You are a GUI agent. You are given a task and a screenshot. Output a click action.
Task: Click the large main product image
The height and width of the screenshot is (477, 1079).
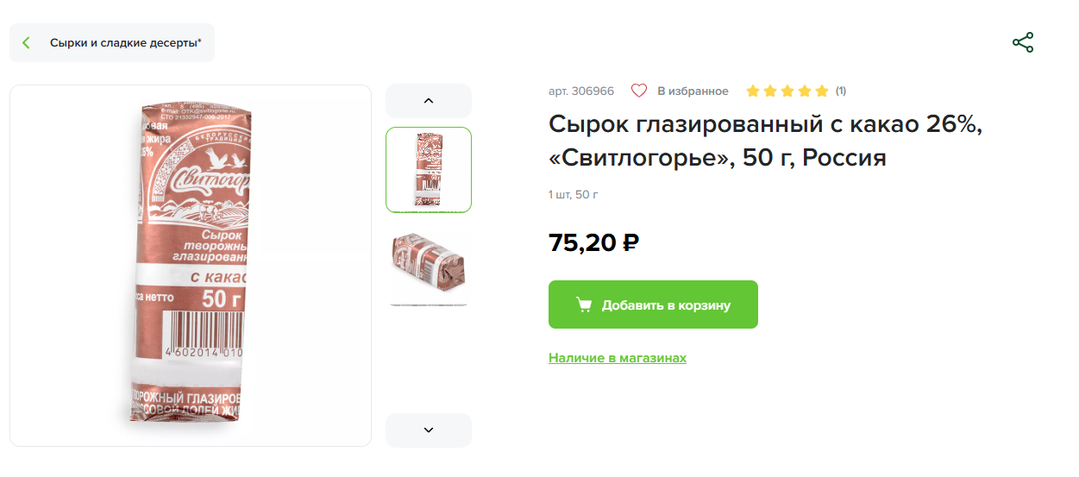(191, 266)
